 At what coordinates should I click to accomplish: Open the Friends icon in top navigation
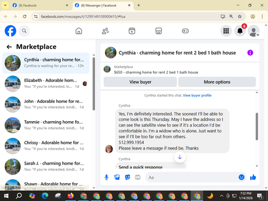coord(105,31)
